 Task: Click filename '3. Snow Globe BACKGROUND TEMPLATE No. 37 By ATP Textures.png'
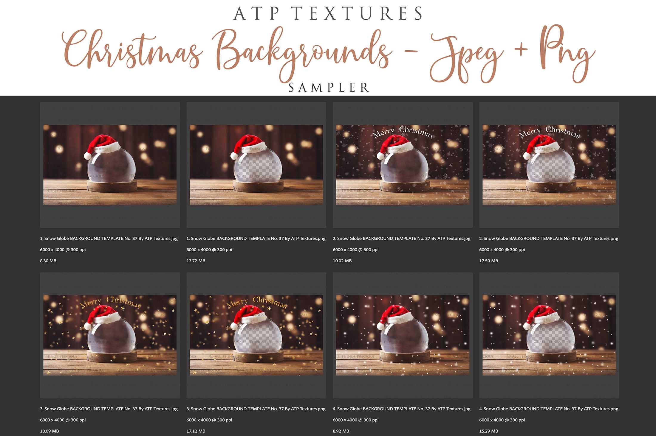coord(256,409)
